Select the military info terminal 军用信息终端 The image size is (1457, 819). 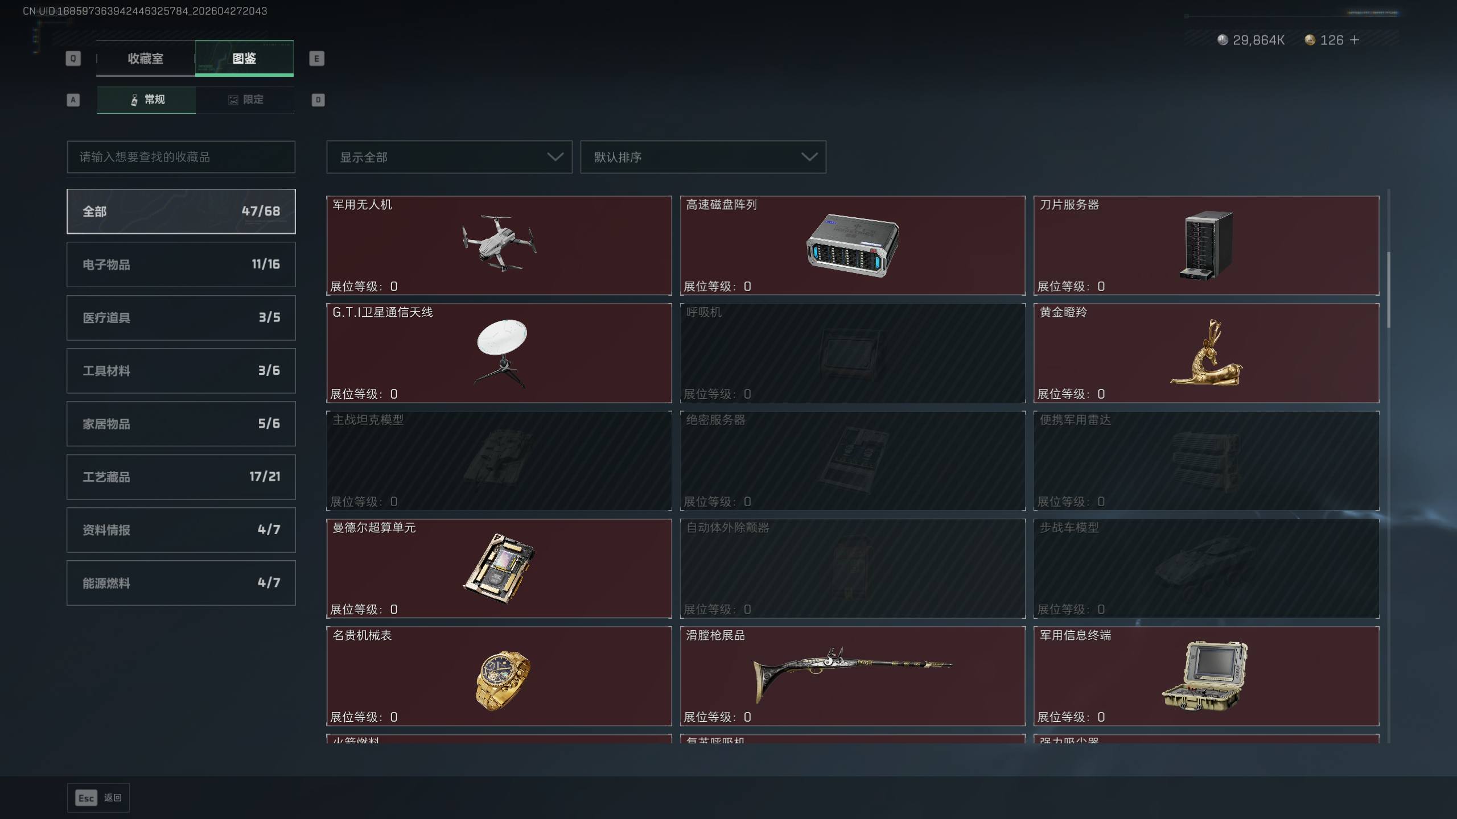[1206, 676]
